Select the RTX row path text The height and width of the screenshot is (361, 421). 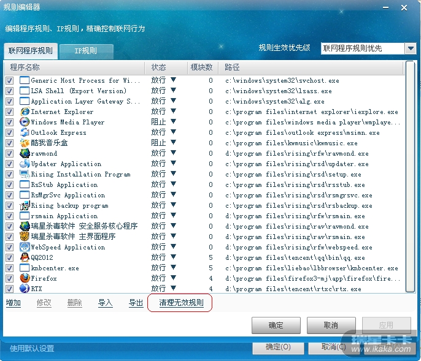pyautogui.click(x=293, y=289)
